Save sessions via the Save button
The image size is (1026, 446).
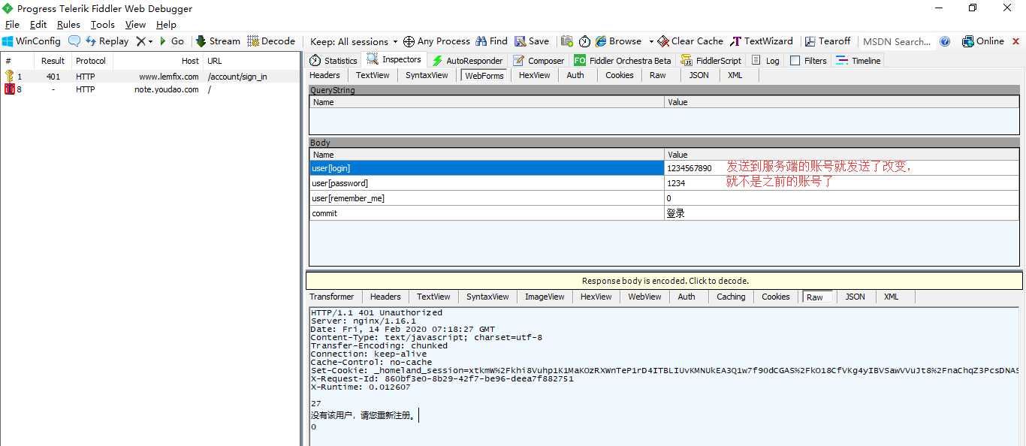click(532, 41)
